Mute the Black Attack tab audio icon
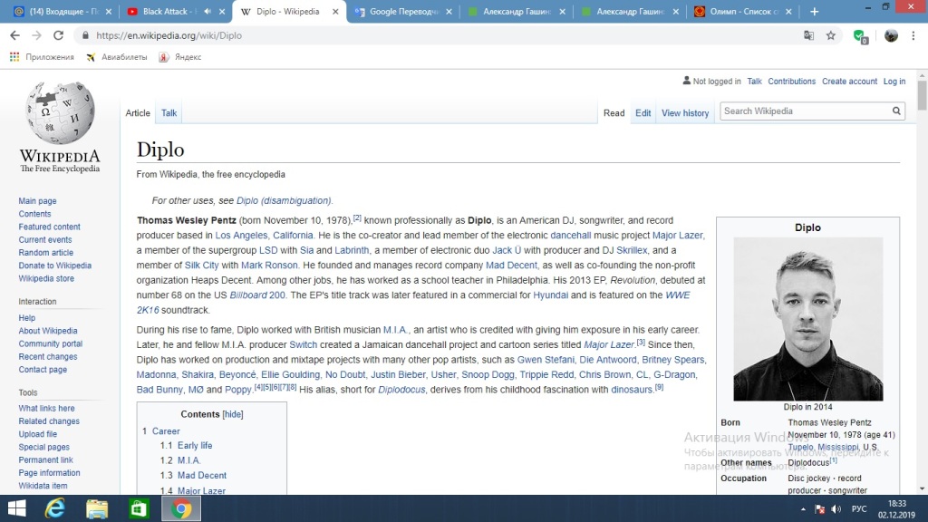The width and height of the screenshot is (928, 522). (208, 11)
